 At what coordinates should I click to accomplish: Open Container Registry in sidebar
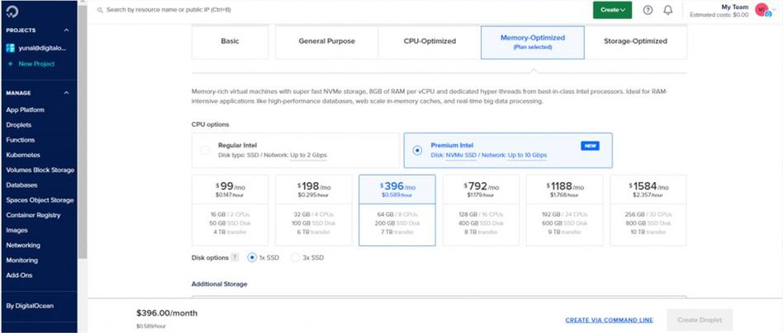[33, 215]
